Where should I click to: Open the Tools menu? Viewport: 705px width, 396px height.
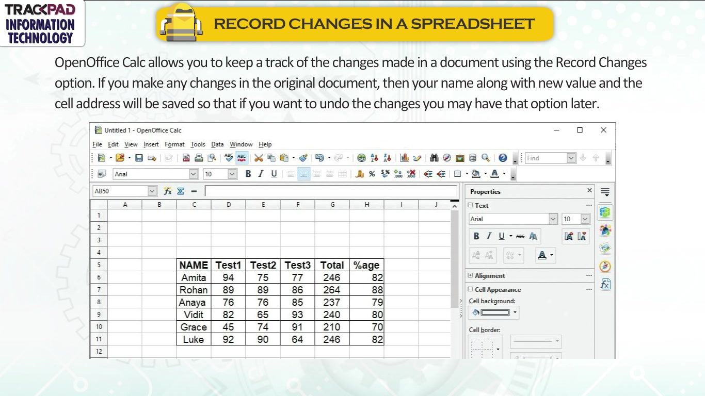pyautogui.click(x=198, y=144)
